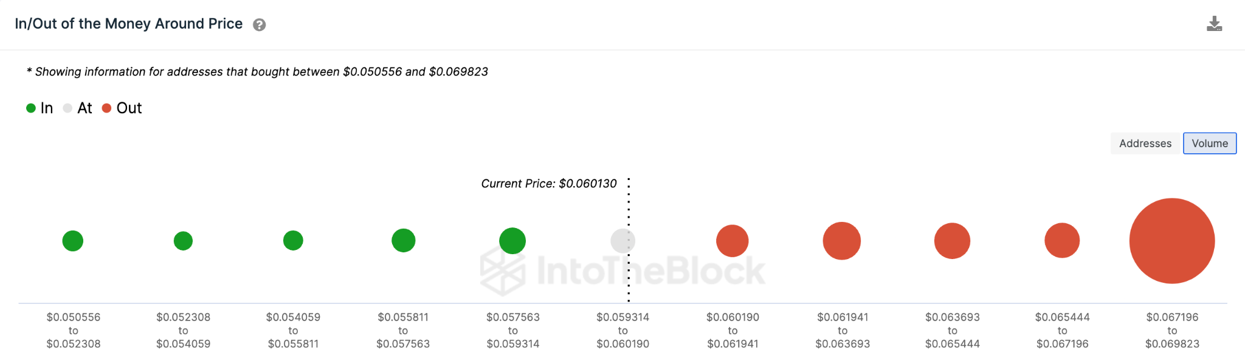
Task: Toggle the red Out legend item
Action: click(x=122, y=108)
